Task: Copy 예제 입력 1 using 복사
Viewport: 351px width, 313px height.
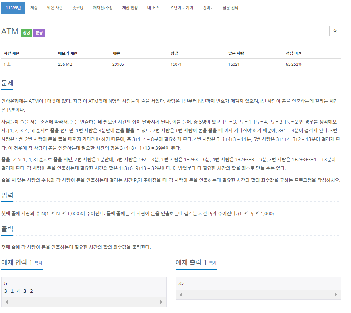Action: [x=39, y=263]
